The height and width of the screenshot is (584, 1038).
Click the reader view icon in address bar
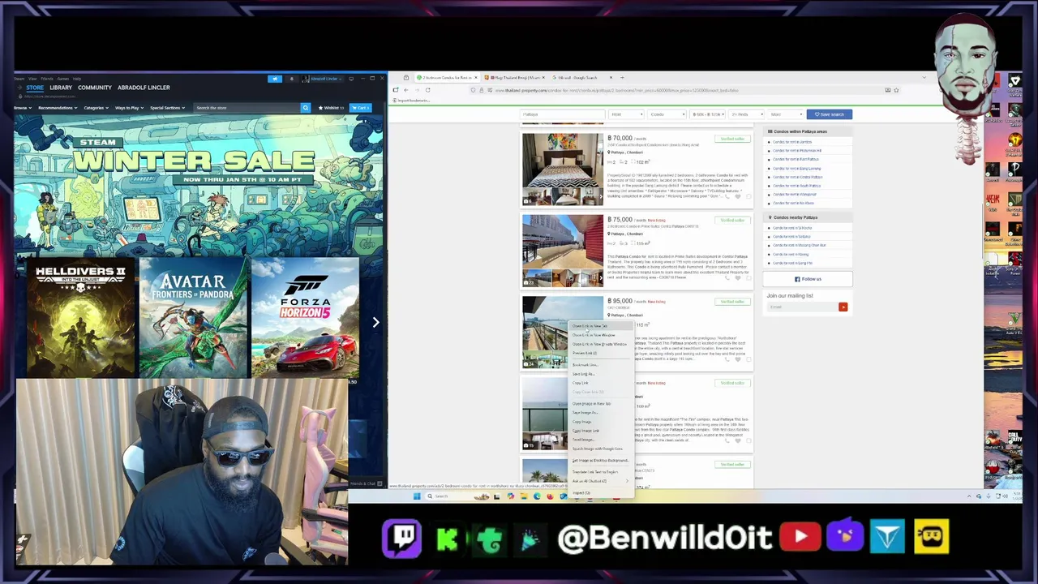click(x=888, y=90)
